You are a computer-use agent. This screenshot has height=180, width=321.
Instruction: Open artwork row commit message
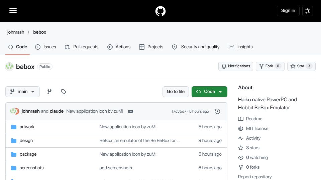128,127
